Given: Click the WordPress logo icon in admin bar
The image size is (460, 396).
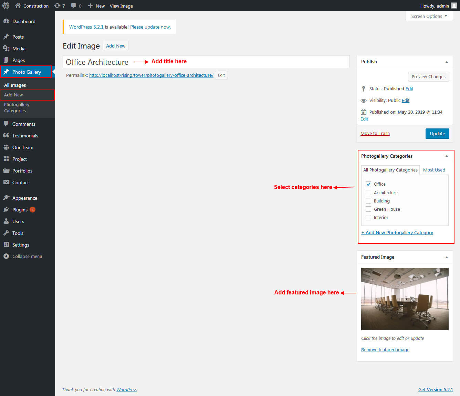Looking at the screenshot, I should tap(6, 6).
